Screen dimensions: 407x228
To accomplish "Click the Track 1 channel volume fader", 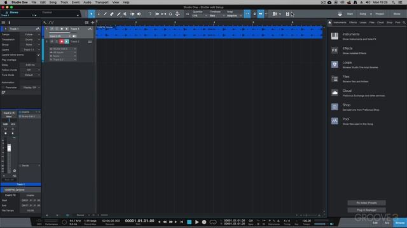I will (x=9, y=148).
